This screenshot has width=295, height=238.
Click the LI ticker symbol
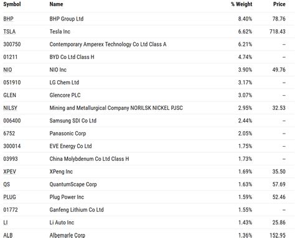6,222
